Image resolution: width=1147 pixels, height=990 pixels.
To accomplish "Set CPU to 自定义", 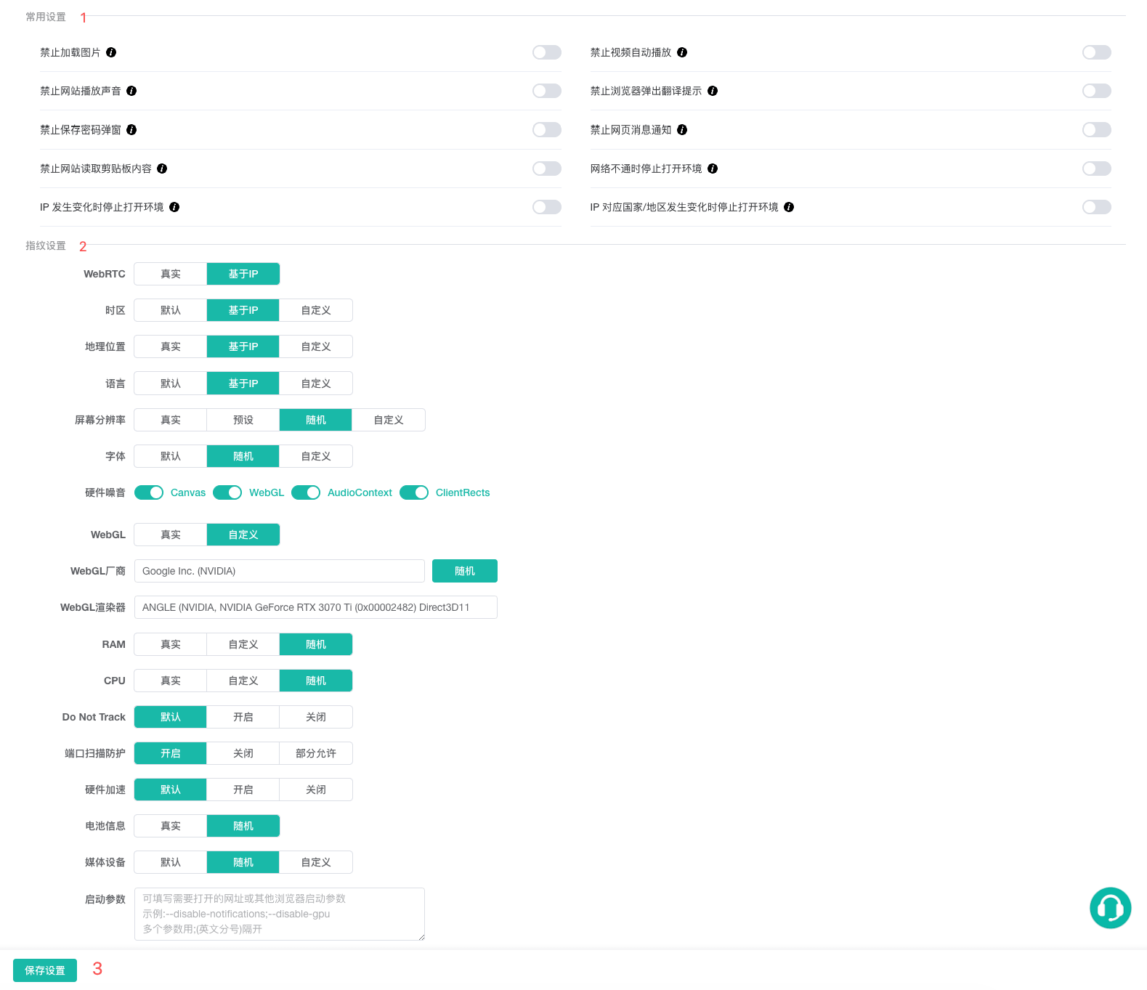I will pyautogui.click(x=243, y=681).
